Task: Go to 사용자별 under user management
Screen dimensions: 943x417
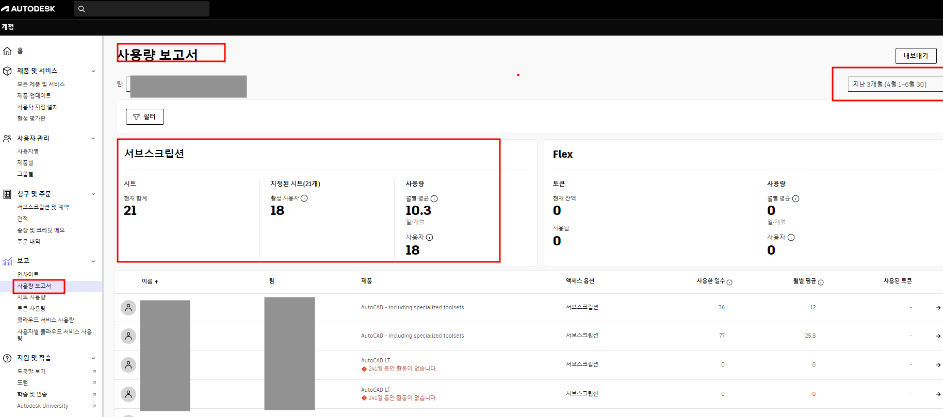Action: point(28,152)
